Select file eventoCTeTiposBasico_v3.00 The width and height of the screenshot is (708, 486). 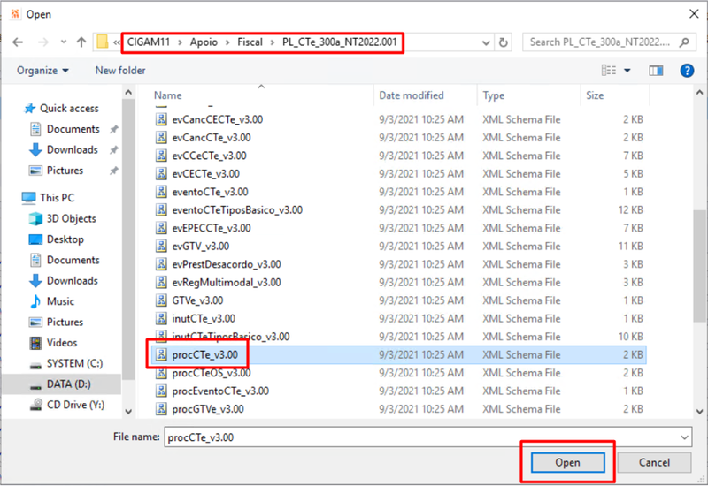399,209
